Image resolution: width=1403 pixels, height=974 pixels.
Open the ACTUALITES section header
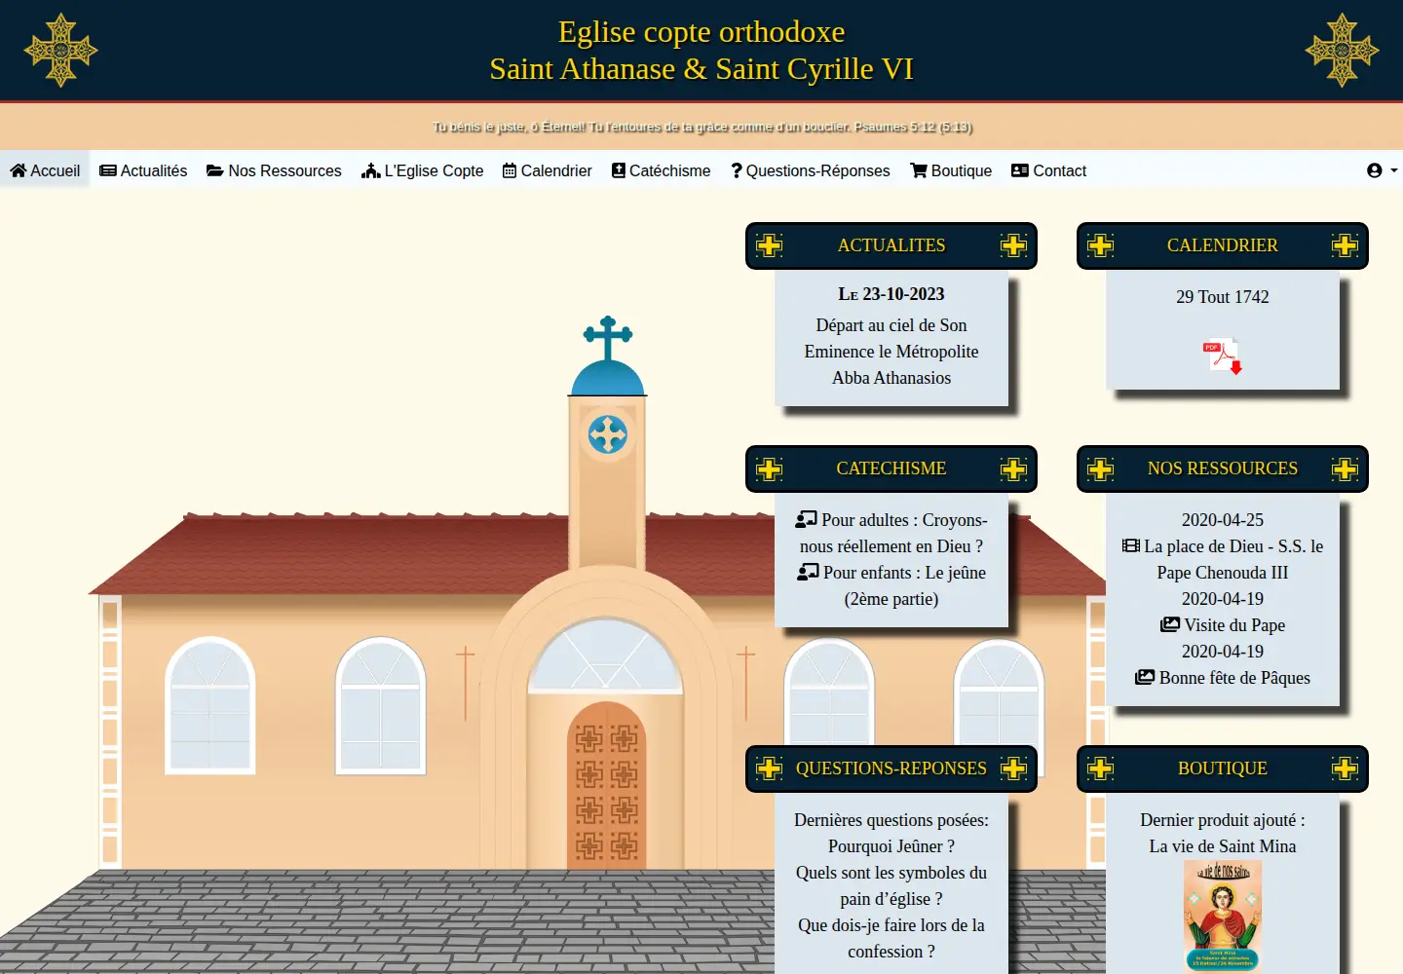coord(891,245)
